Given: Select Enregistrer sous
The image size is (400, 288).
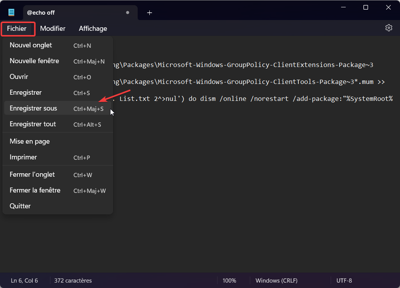Looking at the screenshot, I should coord(58,109).
